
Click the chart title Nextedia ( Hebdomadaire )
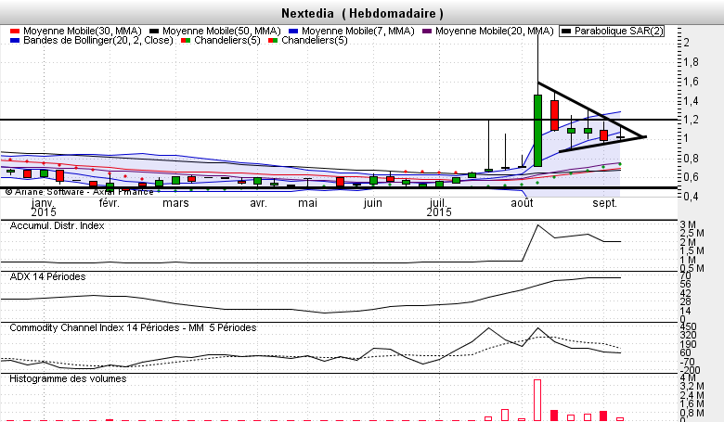pyautogui.click(x=362, y=13)
